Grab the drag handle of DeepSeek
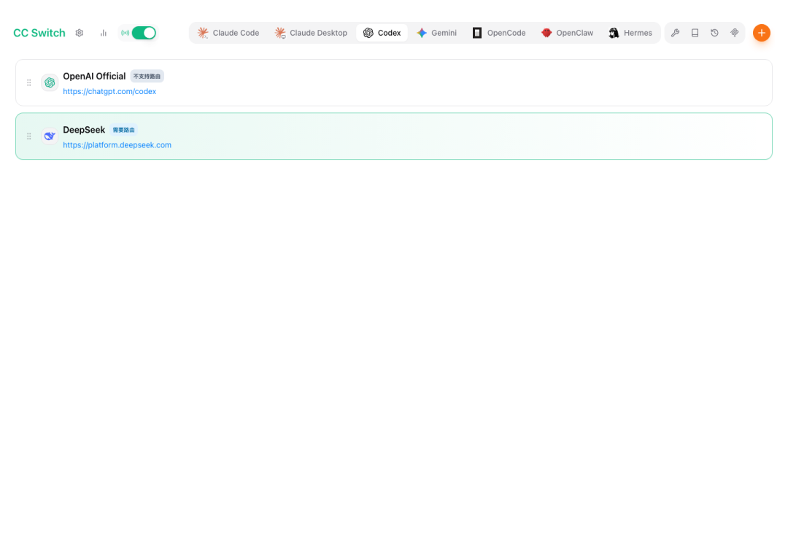 29,136
